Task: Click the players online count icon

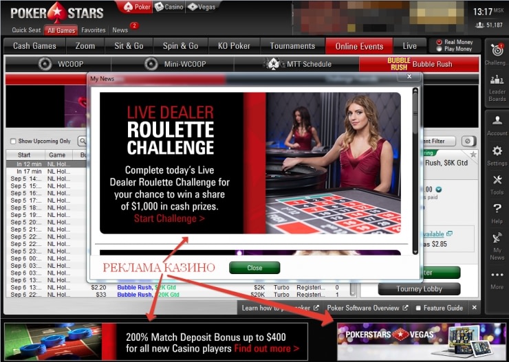Action: click(480, 25)
